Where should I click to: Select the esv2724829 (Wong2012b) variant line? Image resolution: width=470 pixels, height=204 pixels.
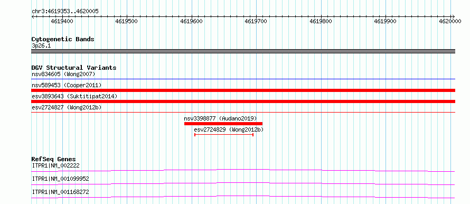[224, 135]
